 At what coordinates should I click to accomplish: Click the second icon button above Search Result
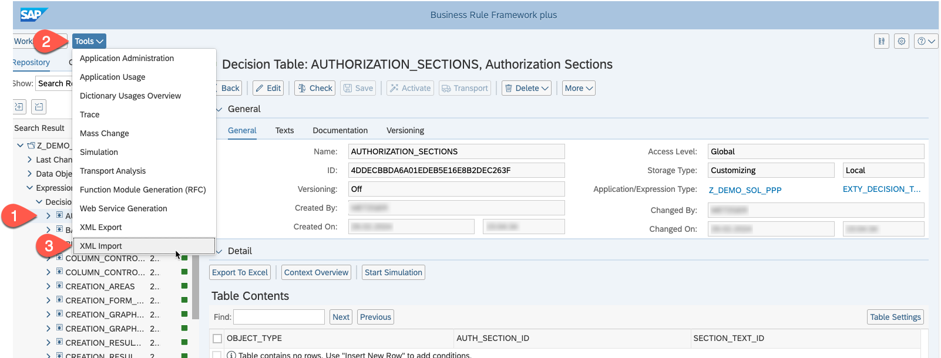click(x=38, y=107)
